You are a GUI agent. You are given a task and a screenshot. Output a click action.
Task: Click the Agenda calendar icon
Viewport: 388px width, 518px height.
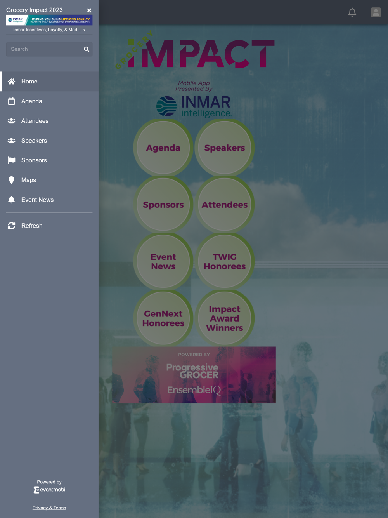(x=12, y=101)
